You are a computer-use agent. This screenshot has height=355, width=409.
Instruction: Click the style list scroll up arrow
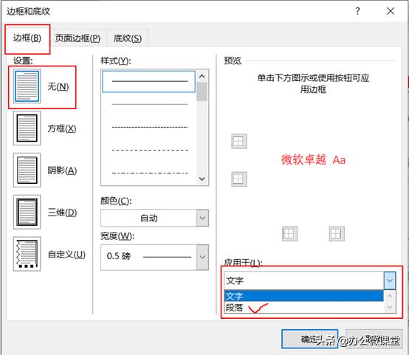(x=202, y=77)
